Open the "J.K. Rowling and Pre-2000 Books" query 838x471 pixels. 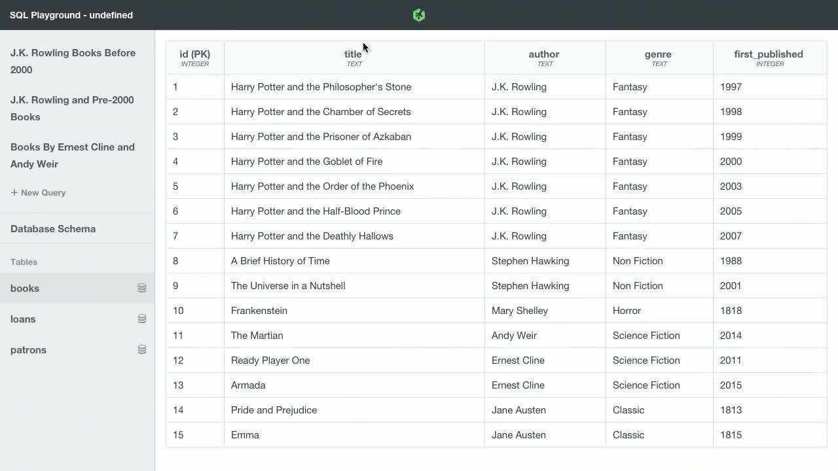[72, 108]
